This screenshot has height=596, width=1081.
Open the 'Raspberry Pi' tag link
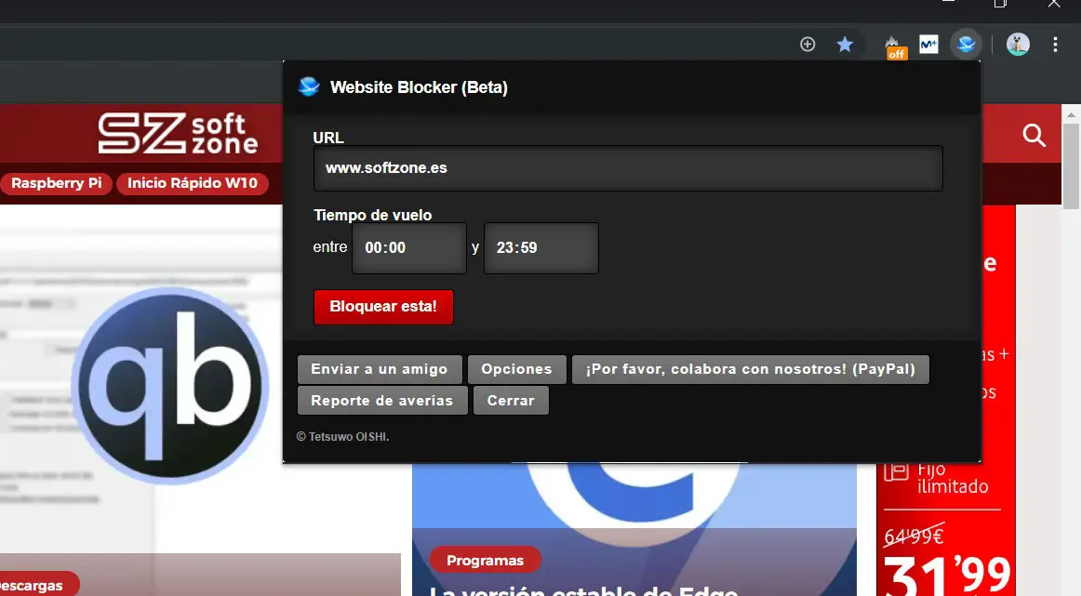56,183
